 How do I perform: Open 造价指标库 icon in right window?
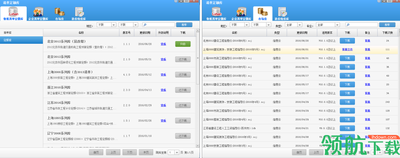point(282,14)
